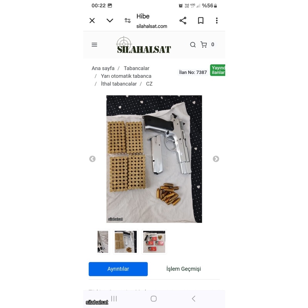The image size is (308, 308).
Task: Select the thumbnail with red ammo boxes
Action: [x=154, y=242]
